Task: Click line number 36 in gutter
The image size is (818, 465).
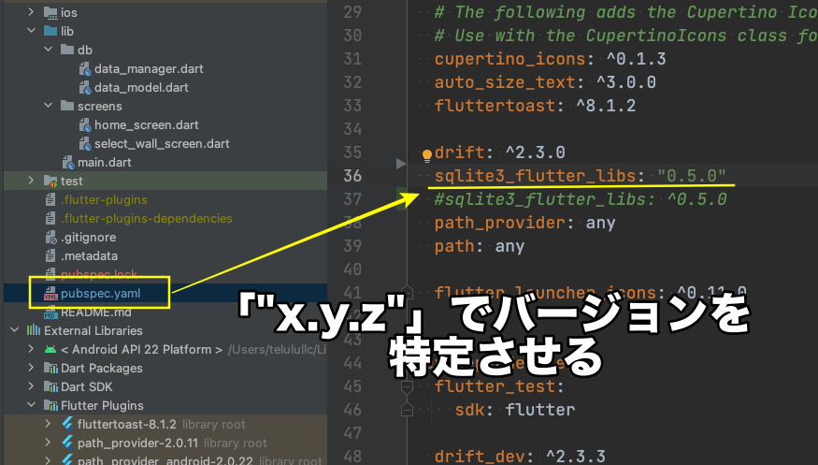Action: [x=352, y=176]
